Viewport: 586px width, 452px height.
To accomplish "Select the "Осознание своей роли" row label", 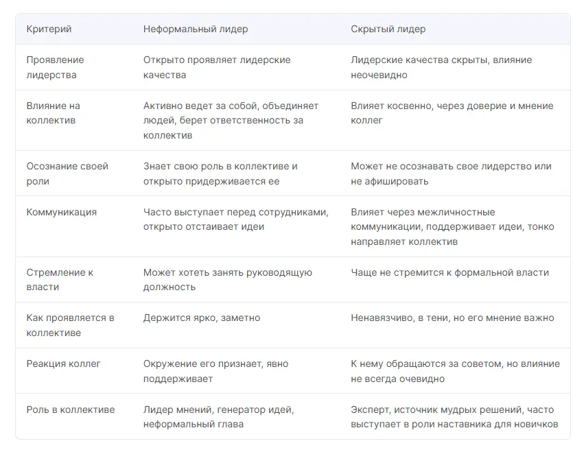I will click(67, 174).
